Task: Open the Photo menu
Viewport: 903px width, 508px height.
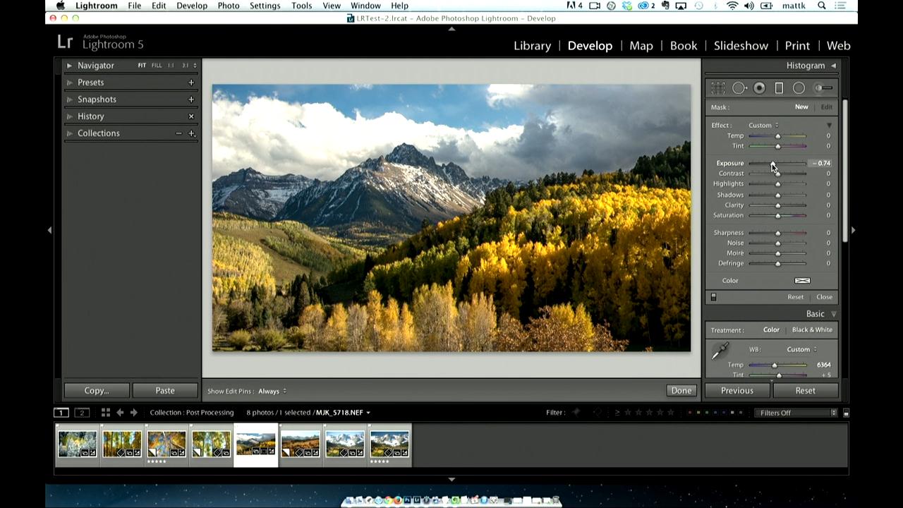Action: [229, 6]
